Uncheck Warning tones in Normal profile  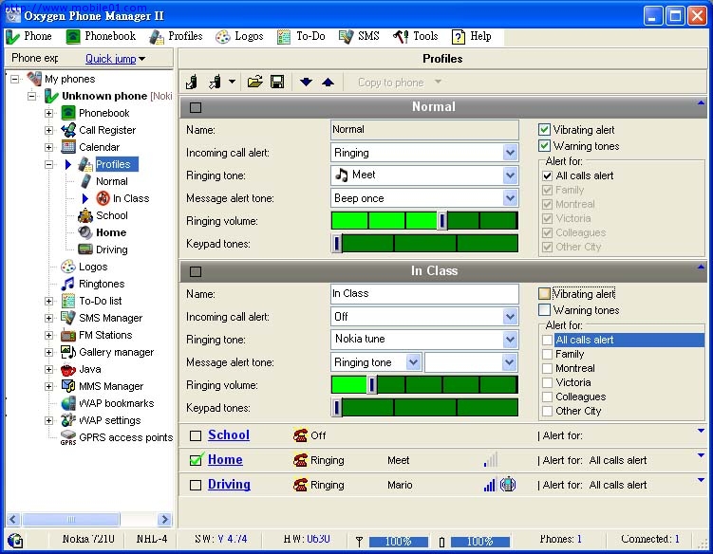coord(544,146)
